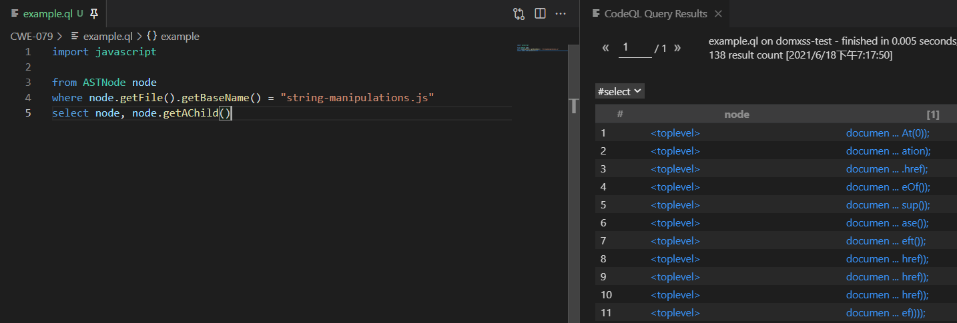Split the editor to the right

tap(541, 13)
